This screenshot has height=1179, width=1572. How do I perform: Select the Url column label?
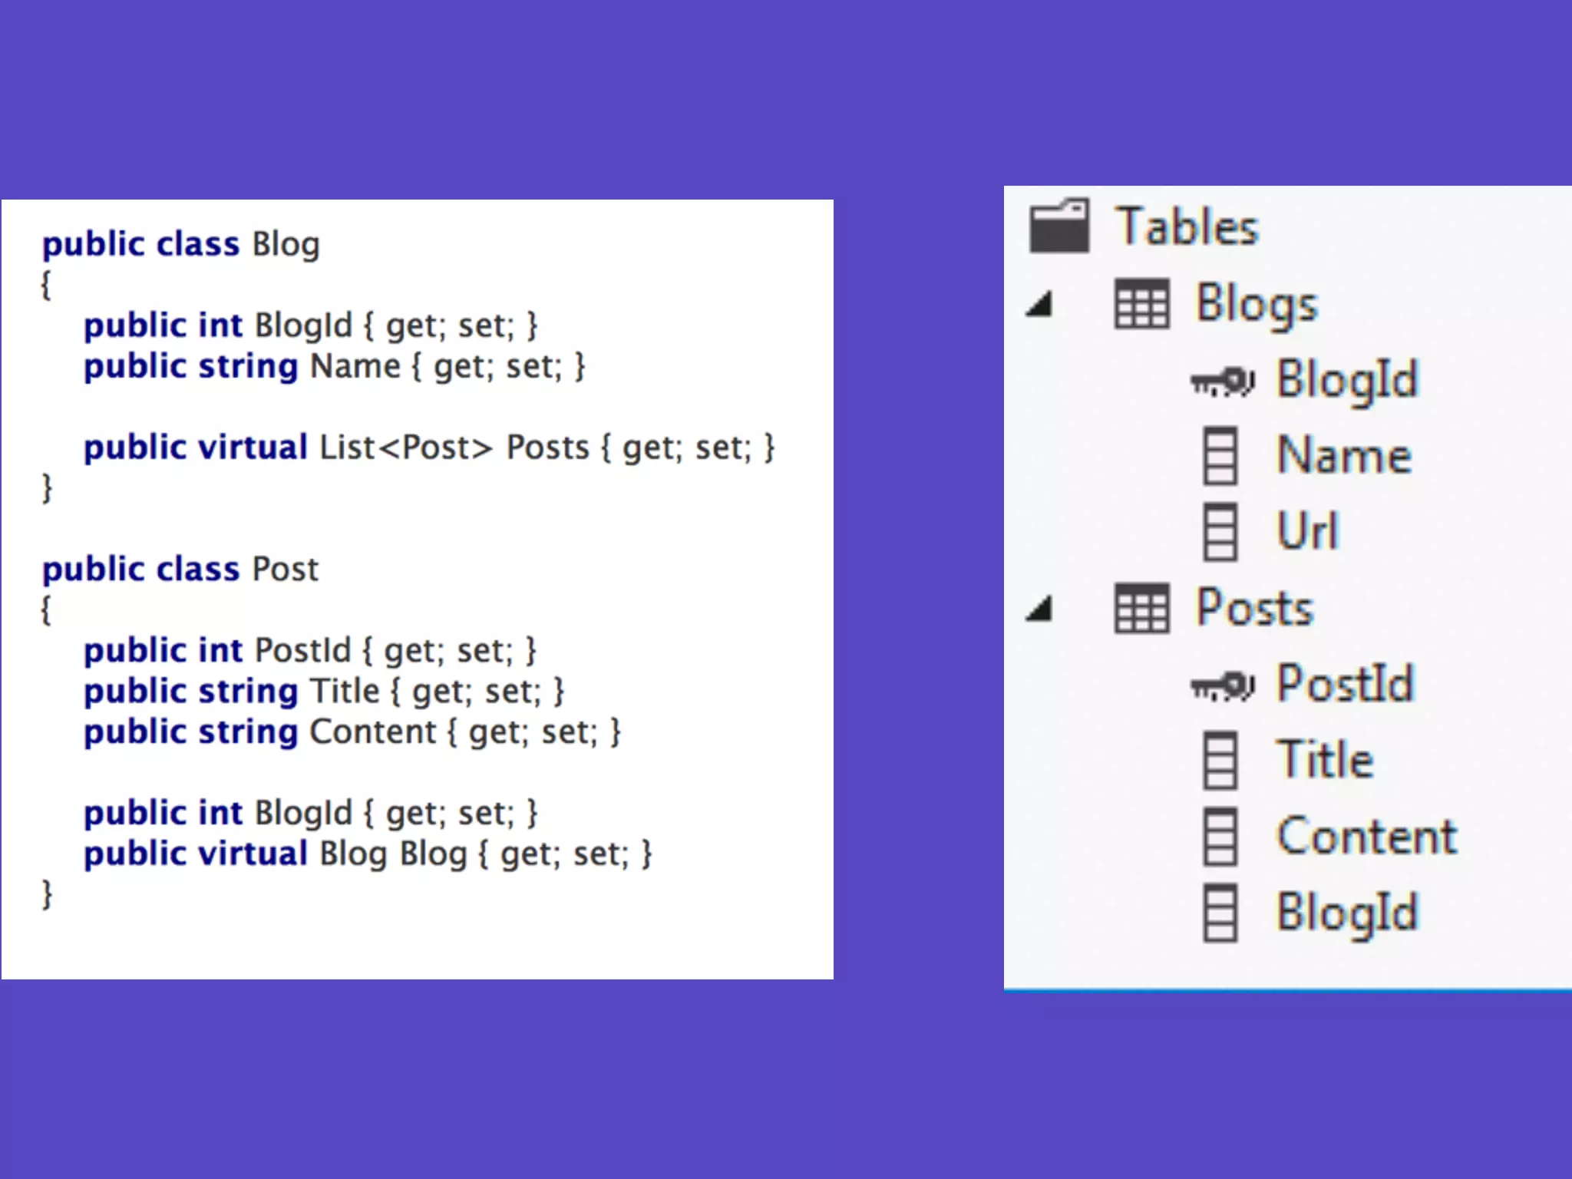(1307, 531)
